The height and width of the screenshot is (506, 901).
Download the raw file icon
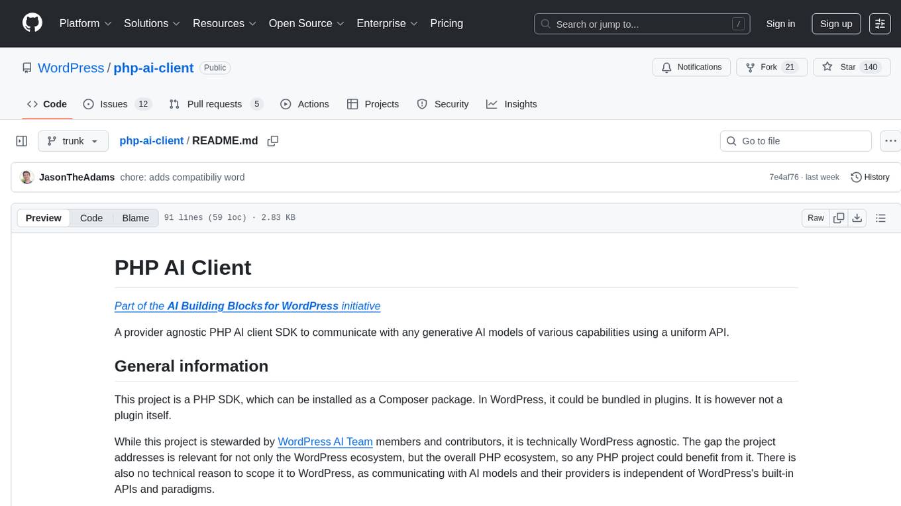(x=857, y=218)
